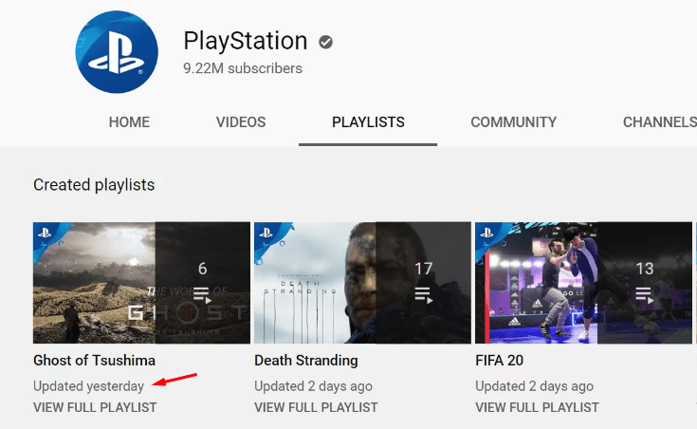The height and width of the screenshot is (429, 697).
Task: Click the Ghost of Tsushima playlist queue icon
Action: click(202, 294)
